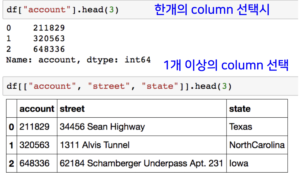The height and width of the screenshot is (173, 303).
Task: Click the '1개 이상의 column 선택' annotation text
Action: 226,65
